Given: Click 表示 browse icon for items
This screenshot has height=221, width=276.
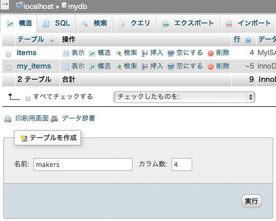Looking at the screenshot, I should [66, 53].
